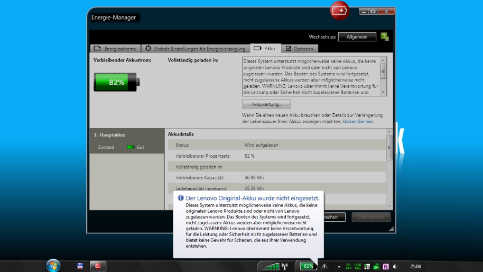Click the balloon title about Lenovo Original-Akku
The height and width of the screenshot is (272, 483).
(x=252, y=198)
